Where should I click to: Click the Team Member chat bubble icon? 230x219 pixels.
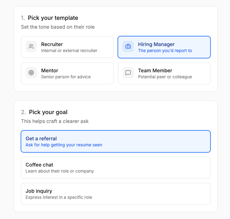coord(128,73)
